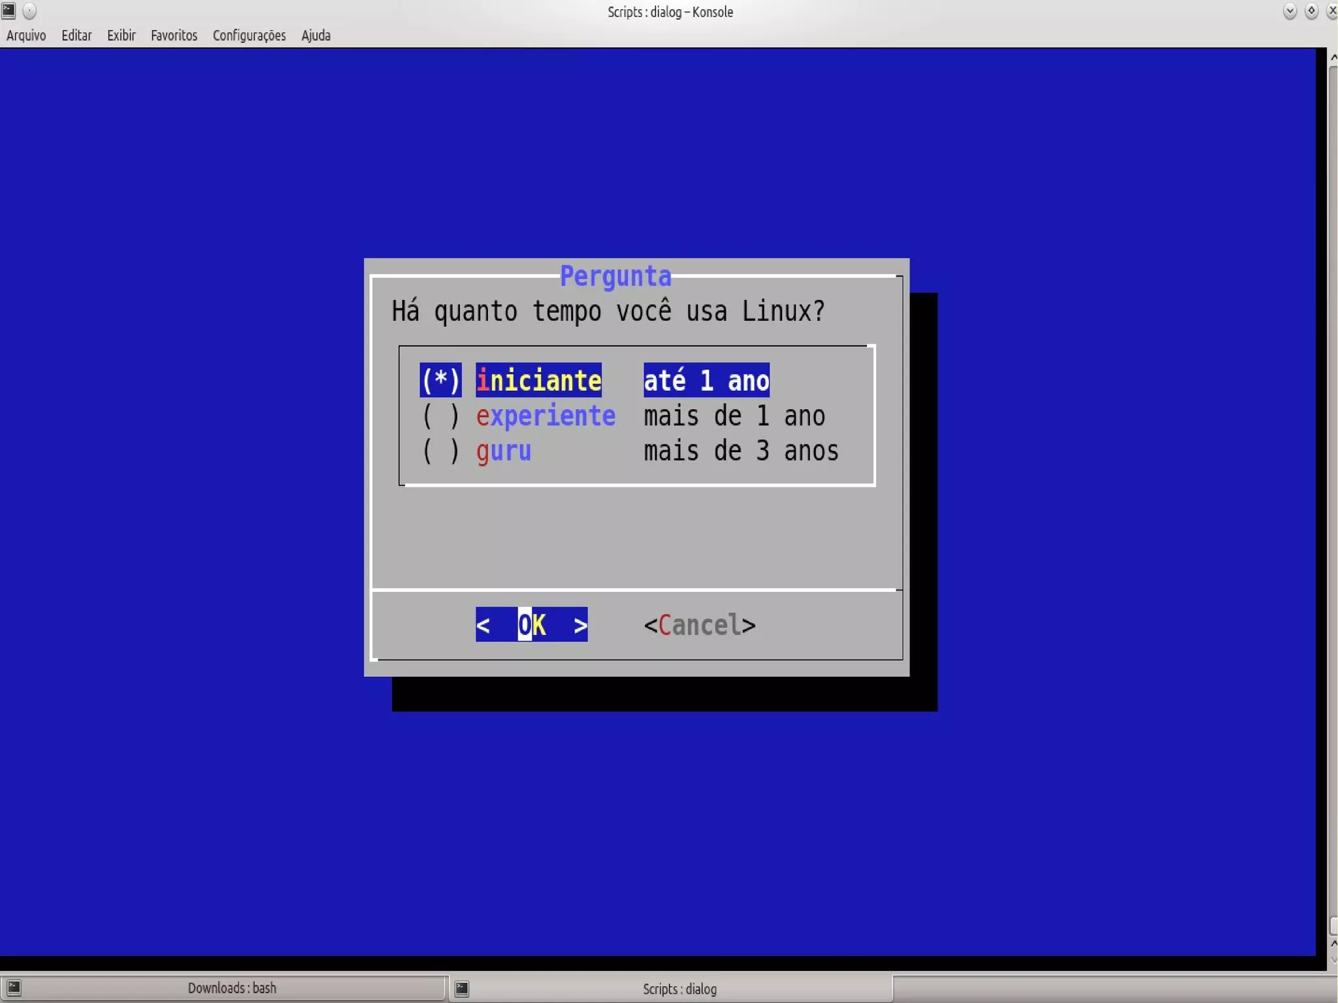Click terminal icon on Downloads bash tab

tap(14, 987)
